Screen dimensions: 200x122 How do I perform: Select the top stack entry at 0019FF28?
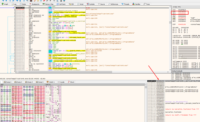(x=174, y=81)
